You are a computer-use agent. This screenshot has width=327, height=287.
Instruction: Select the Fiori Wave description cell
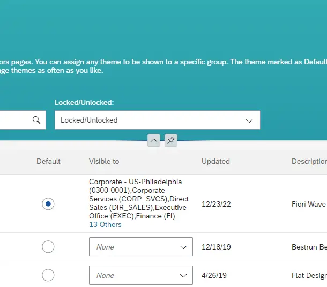click(x=308, y=204)
